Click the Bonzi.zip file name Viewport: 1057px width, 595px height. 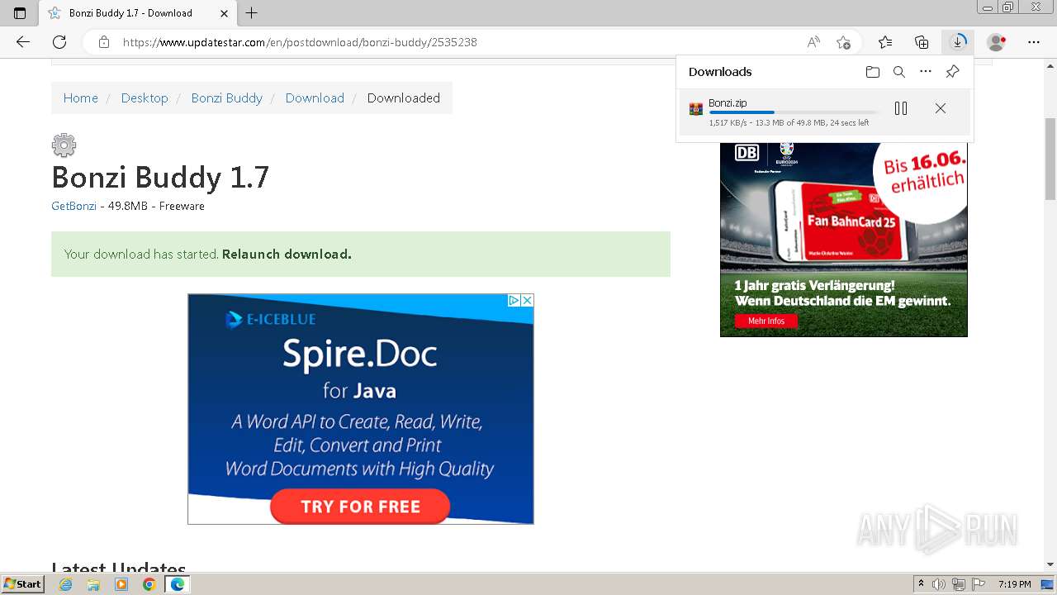[x=728, y=103]
